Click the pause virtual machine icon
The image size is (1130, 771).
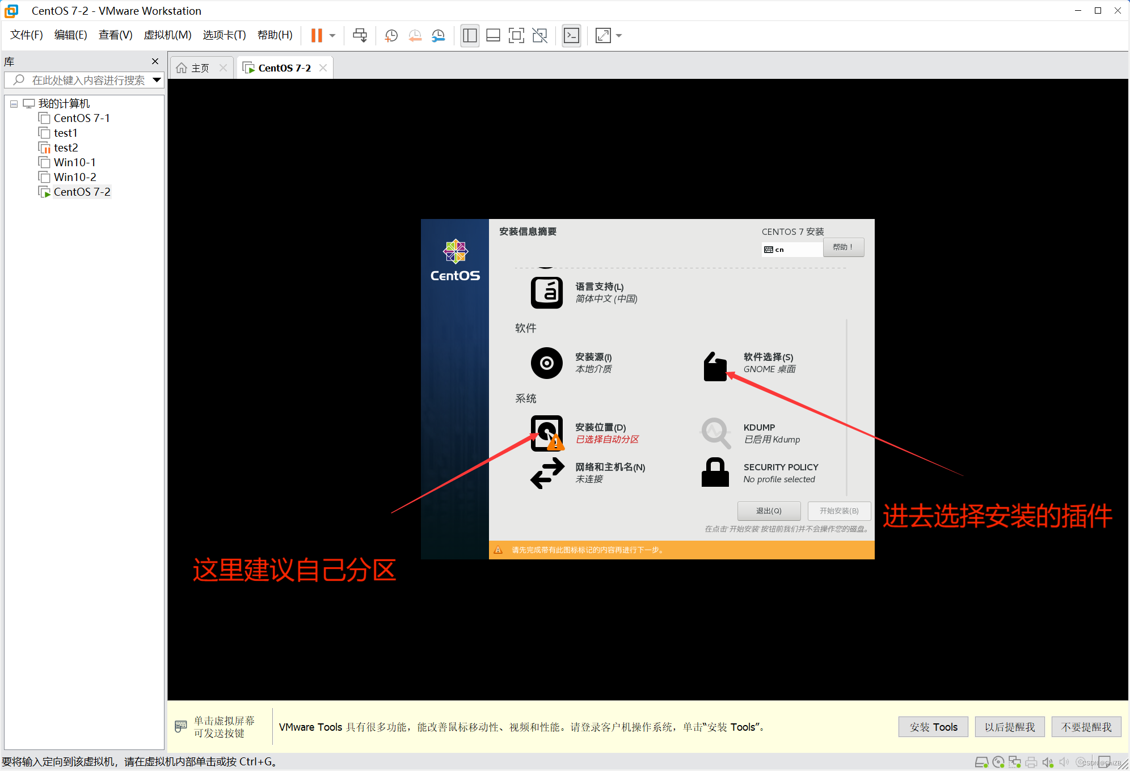click(x=317, y=36)
